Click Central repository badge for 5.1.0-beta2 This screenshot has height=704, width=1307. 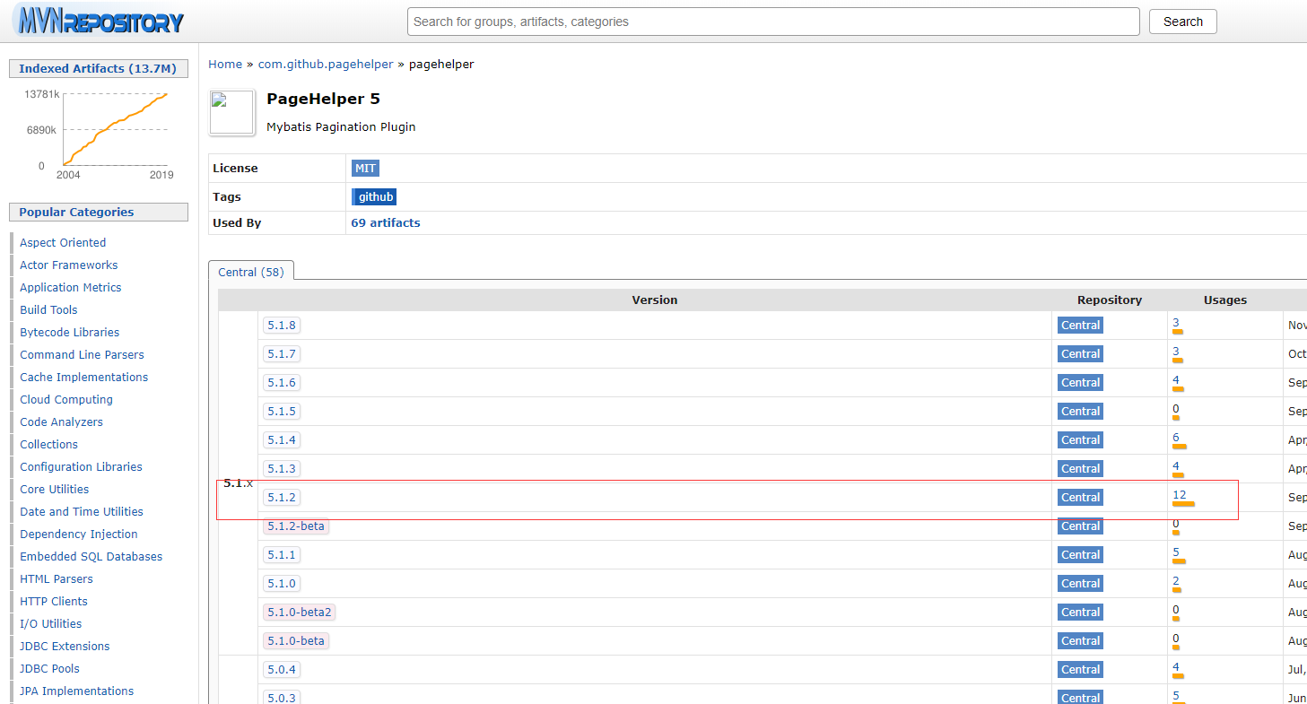[1080, 612]
